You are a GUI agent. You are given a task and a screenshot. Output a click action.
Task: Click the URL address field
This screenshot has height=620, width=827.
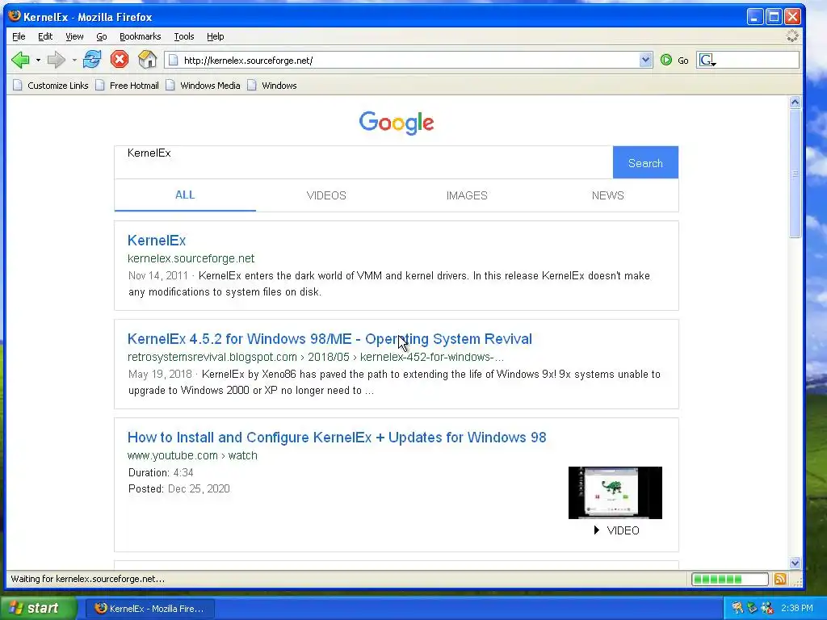(409, 60)
